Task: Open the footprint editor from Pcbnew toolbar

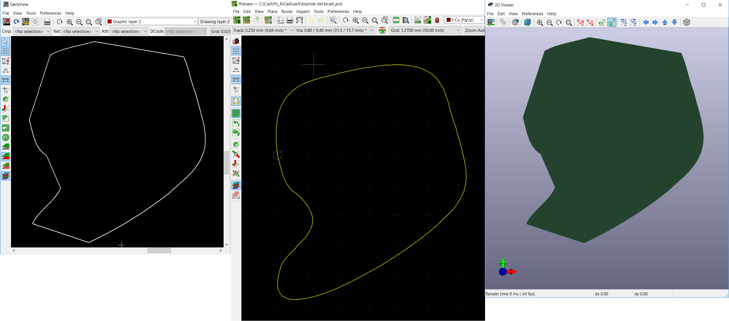Action: pos(396,20)
